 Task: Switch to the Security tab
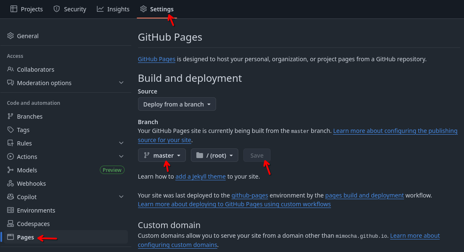click(x=70, y=9)
